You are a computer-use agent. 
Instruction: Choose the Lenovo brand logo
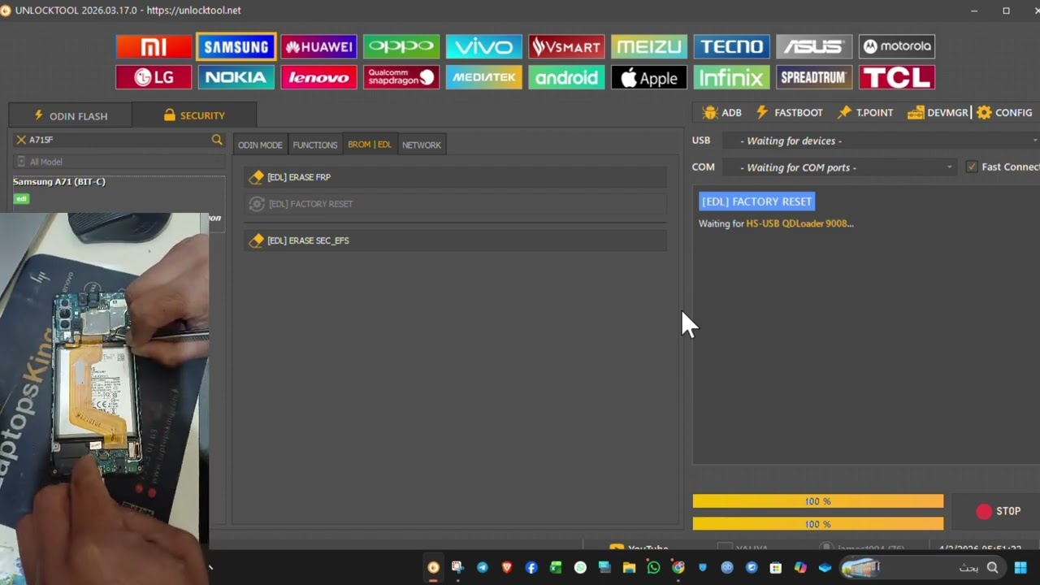318,77
